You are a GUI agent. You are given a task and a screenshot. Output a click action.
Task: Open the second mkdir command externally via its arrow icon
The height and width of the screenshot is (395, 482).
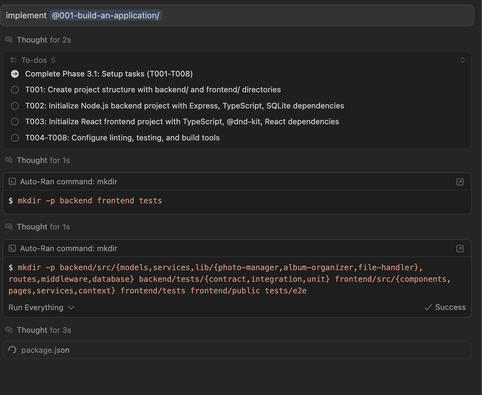pyautogui.click(x=460, y=248)
